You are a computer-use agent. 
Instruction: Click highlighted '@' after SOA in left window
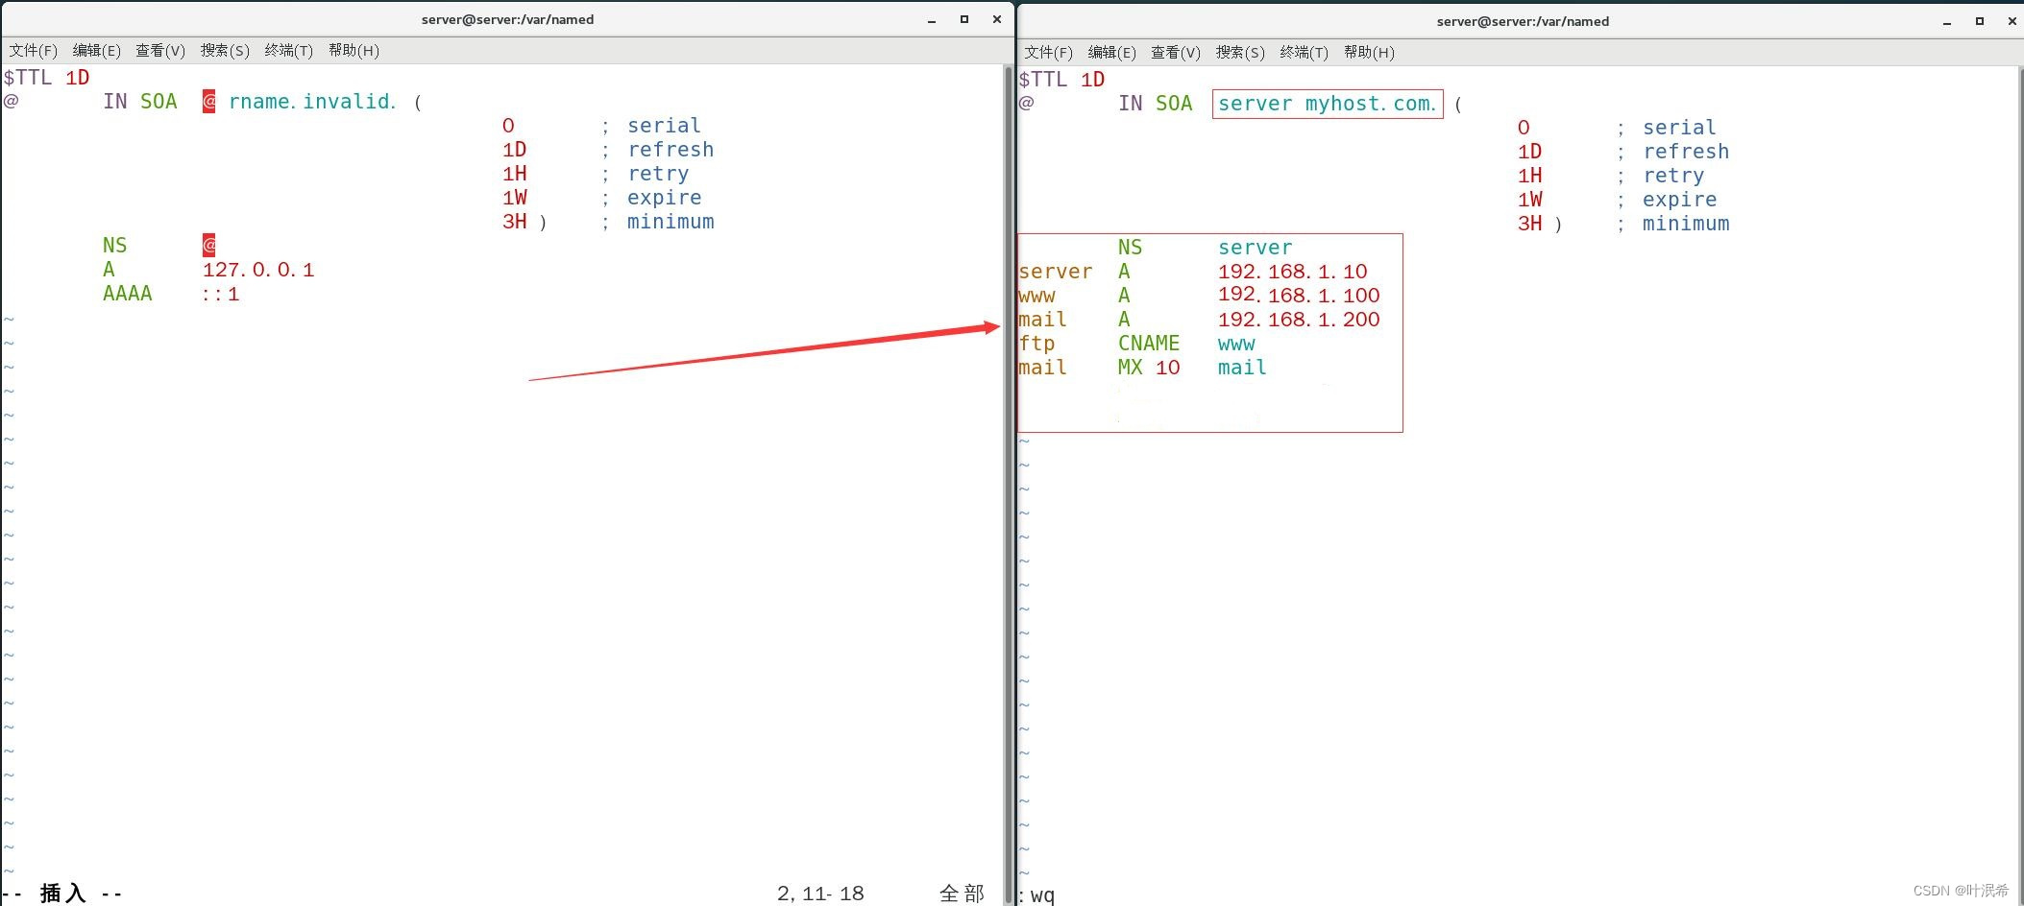coord(208,102)
